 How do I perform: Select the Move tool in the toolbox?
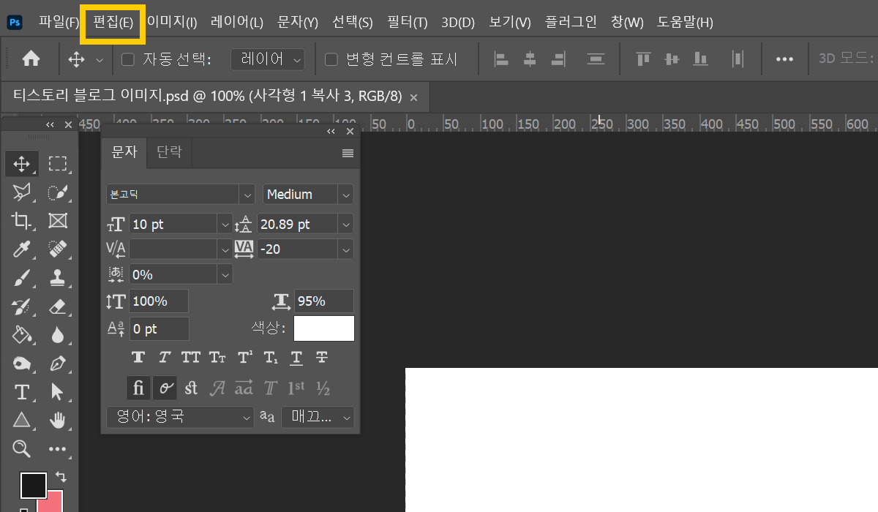click(x=22, y=163)
